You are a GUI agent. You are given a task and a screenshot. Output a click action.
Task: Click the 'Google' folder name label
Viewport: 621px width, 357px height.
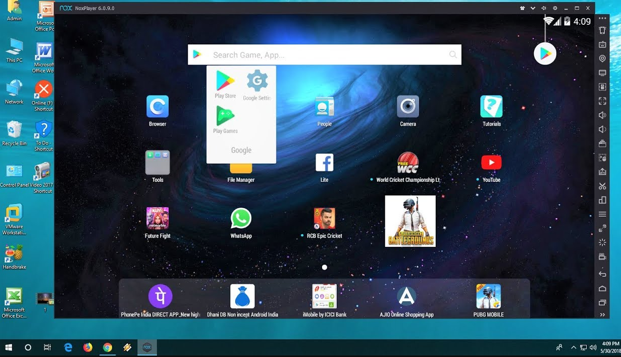241,150
